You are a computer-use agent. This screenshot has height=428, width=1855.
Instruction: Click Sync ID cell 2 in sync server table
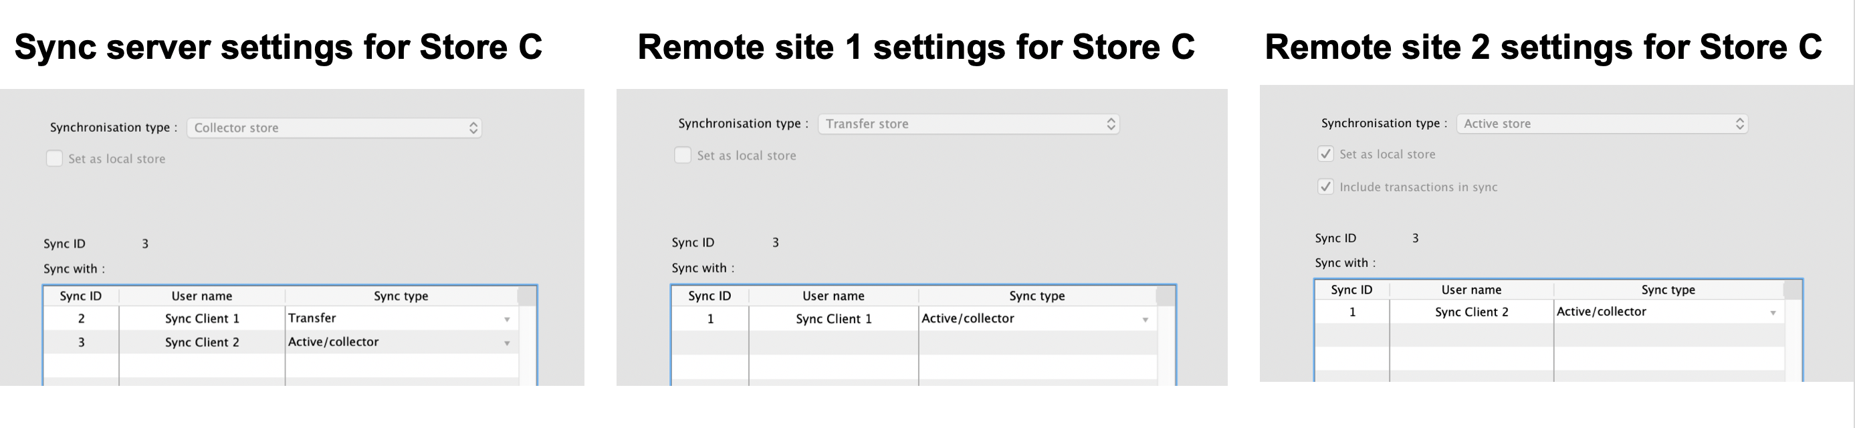click(x=82, y=318)
